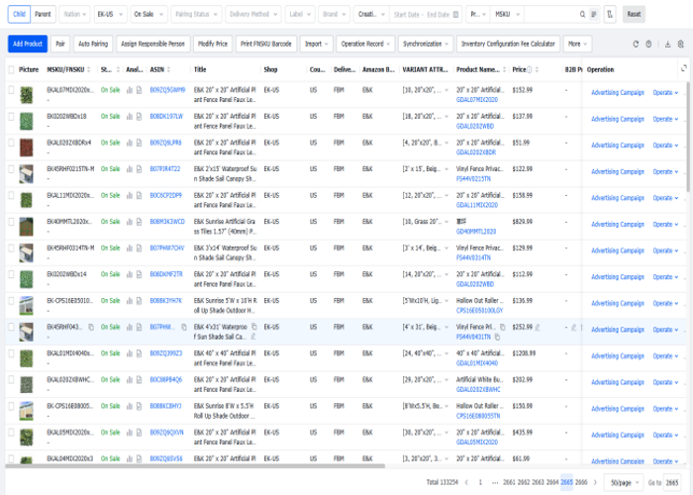Open the Nation filter dropdown

pos(74,15)
